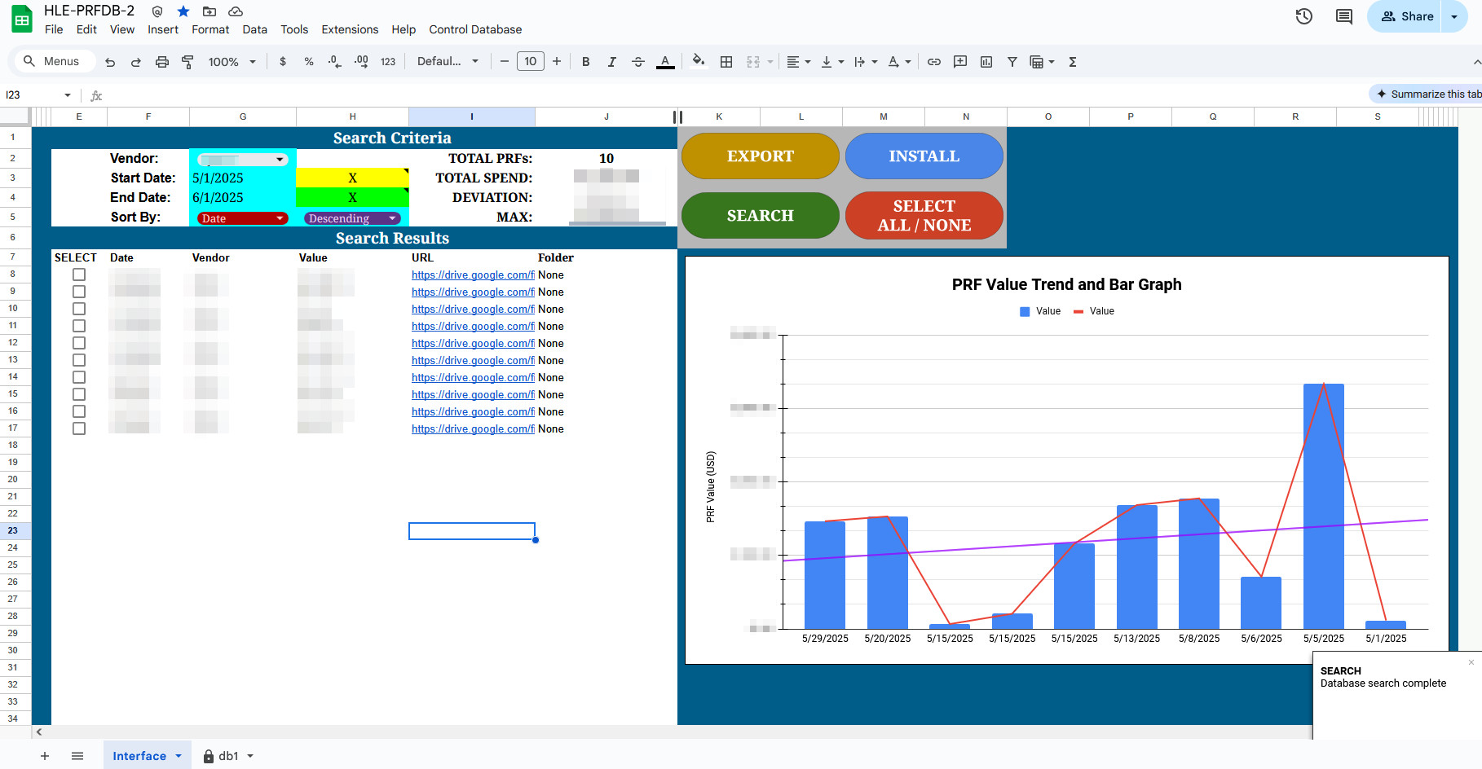Viewport: 1482px width, 769px height.
Task: Open the Descending order dropdown
Action: 352,218
